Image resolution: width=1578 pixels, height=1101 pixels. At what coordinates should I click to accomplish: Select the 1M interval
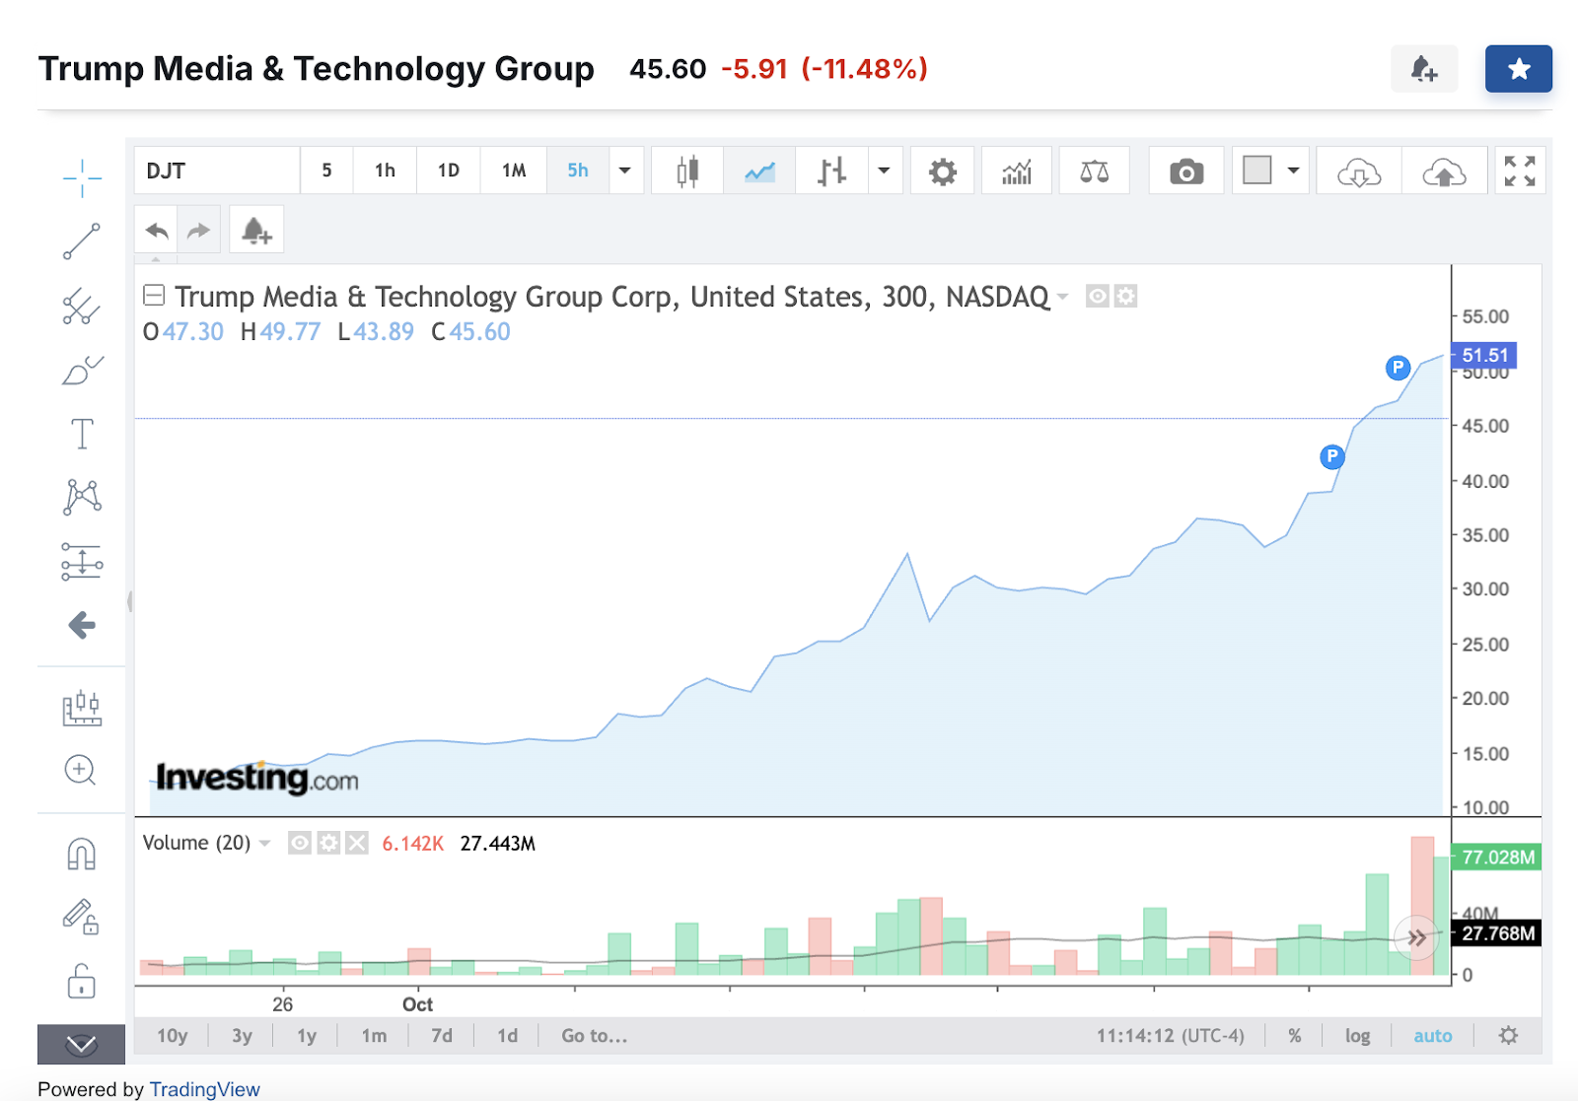coord(514,171)
